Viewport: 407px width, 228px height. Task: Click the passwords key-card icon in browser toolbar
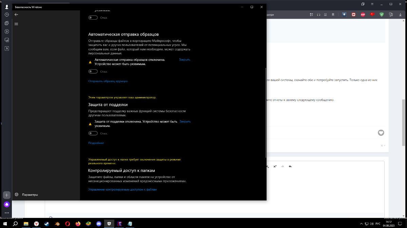tap(391, 15)
